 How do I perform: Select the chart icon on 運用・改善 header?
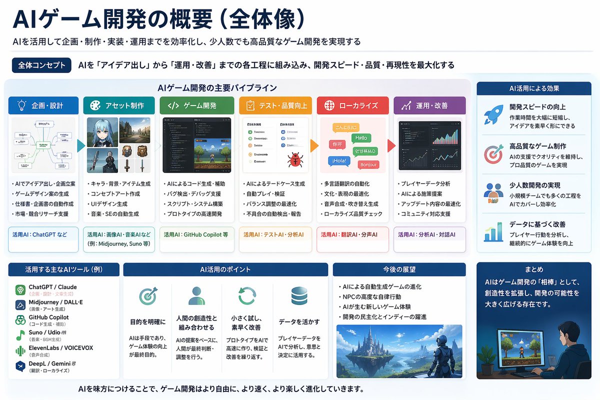tap(405, 105)
